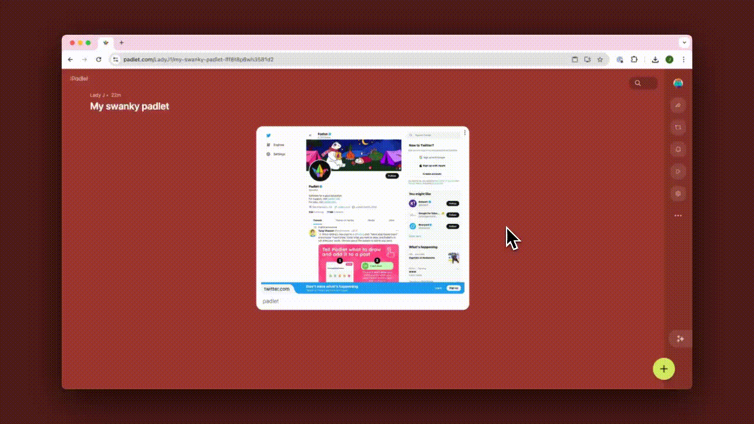Click the open-in-app icon in address bar
The height and width of the screenshot is (424, 754).
point(575,59)
